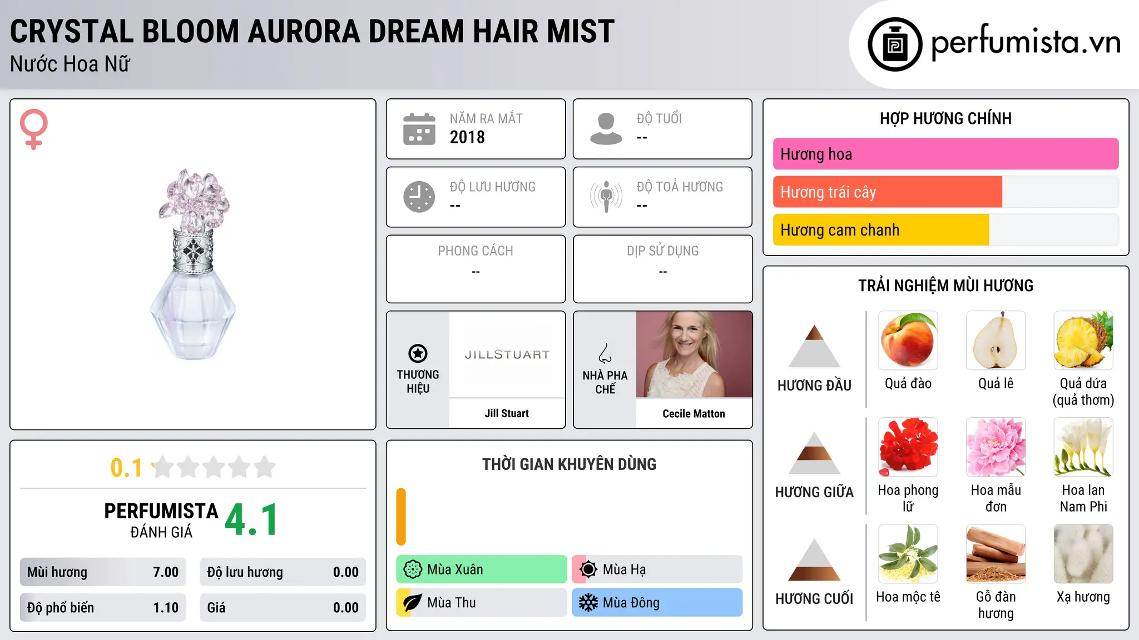
Task: Click the Mùa Hạ sun icon
Action: pyautogui.click(x=588, y=569)
